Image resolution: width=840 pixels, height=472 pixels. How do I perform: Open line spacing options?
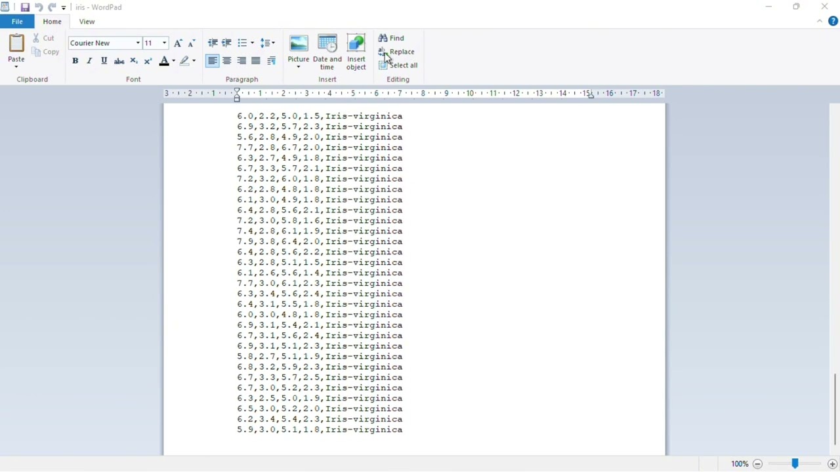click(267, 43)
